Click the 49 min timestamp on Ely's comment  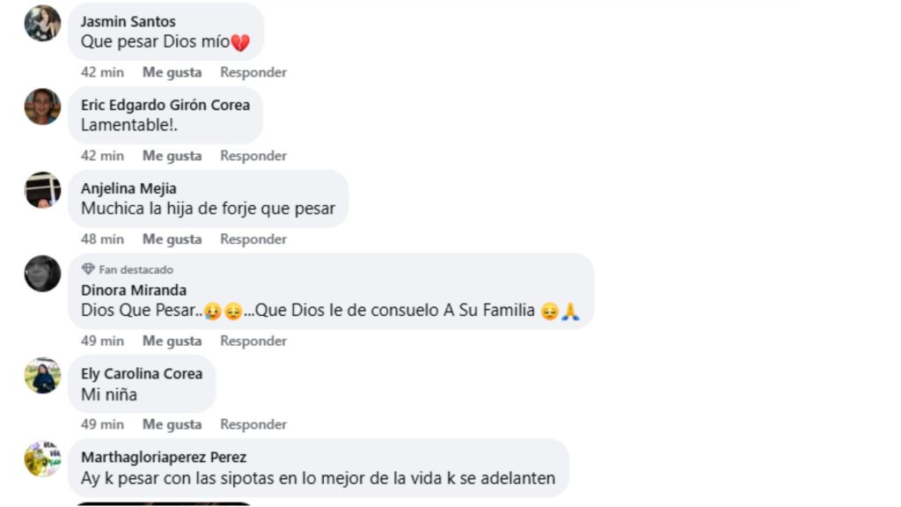(x=102, y=424)
